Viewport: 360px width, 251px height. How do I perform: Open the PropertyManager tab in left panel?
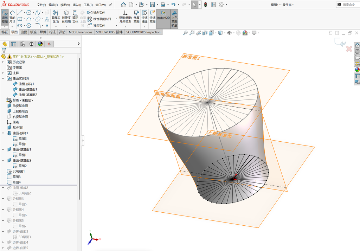(14, 44)
